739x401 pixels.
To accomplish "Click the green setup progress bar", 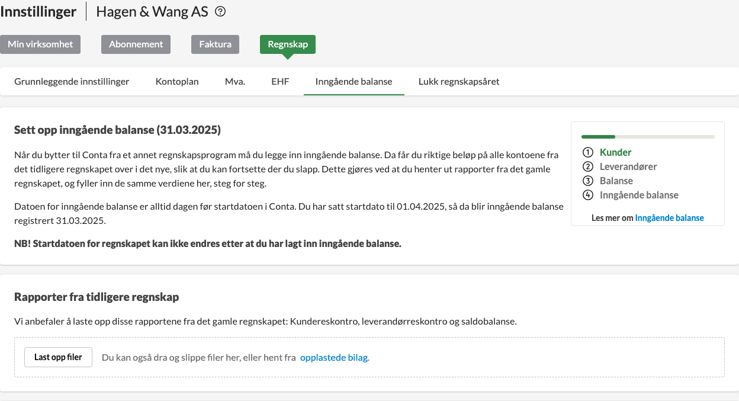I will [x=648, y=137].
